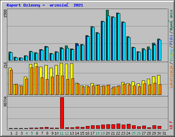Click the day 20 axis label
Viewport: 175px width, 137px height.
click(x=108, y=133)
